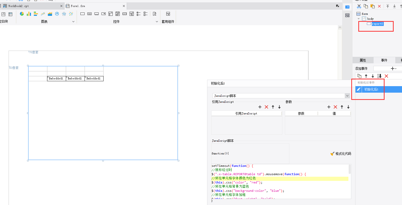Expand the 图表 chart toolbar group
Screen dimensions: 402x205
tap(73, 22)
